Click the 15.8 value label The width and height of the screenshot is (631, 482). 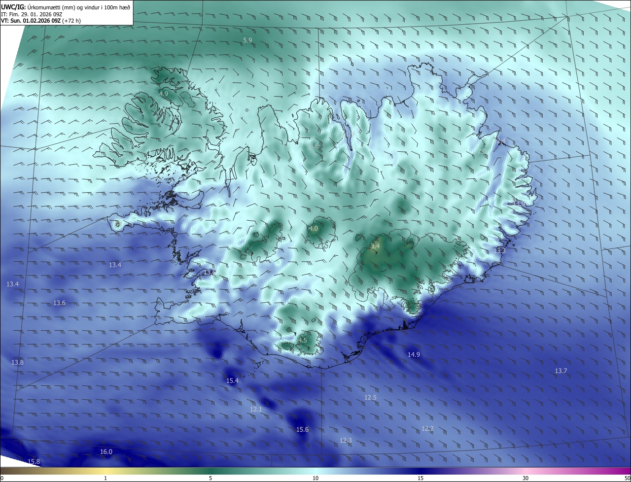click(34, 461)
